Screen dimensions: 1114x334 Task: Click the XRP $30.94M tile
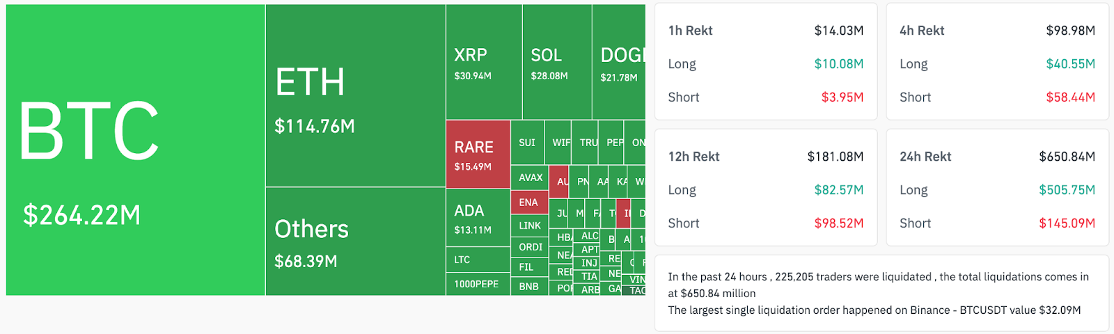click(483, 63)
